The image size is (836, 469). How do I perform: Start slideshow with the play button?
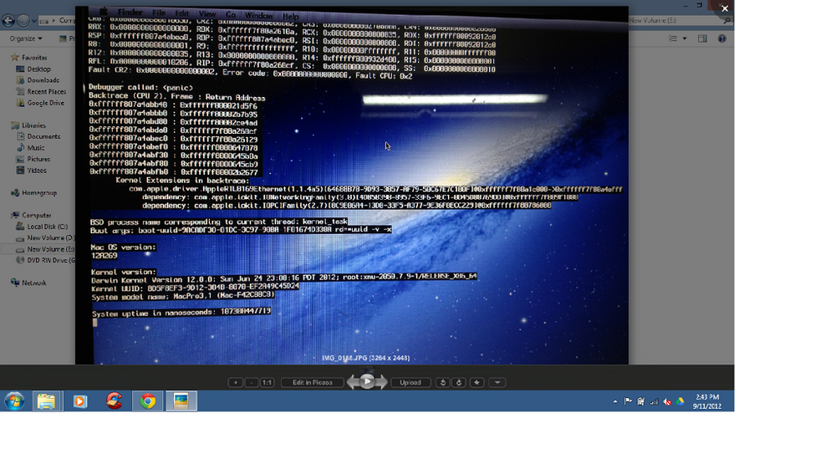click(367, 382)
